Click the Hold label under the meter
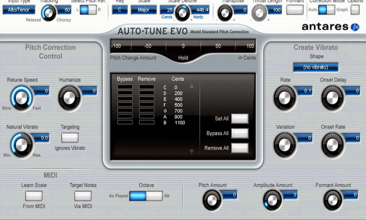The image size is (366, 220). 183,58
